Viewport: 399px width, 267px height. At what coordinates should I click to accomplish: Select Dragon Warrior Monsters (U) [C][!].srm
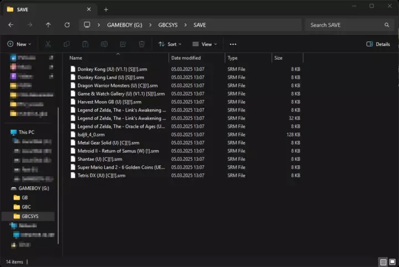pos(186,86)
